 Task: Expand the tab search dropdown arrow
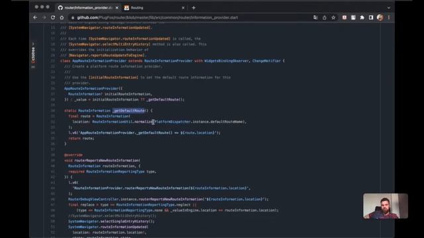[x=389, y=8]
